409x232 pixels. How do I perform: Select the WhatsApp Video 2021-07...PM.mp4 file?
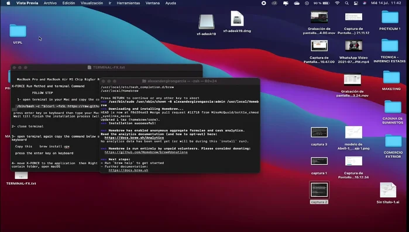click(x=353, y=46)
